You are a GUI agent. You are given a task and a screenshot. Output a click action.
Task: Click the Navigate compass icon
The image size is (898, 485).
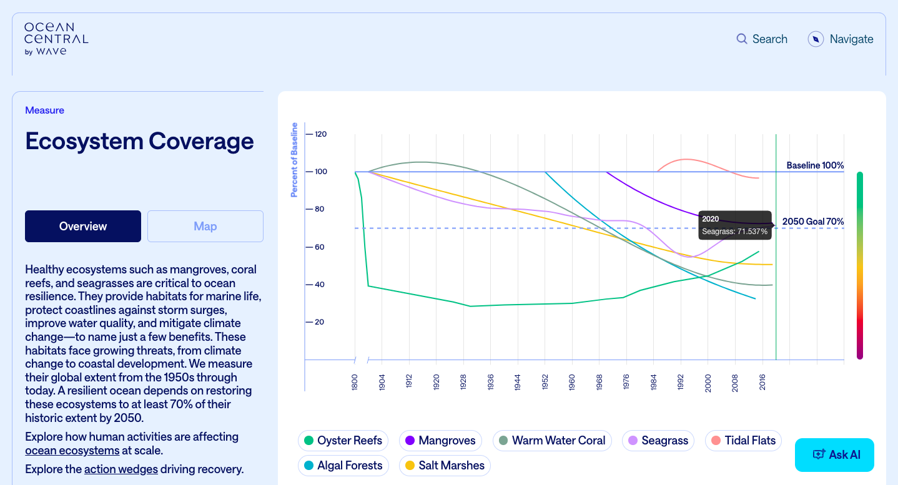(x=816, y=39)
